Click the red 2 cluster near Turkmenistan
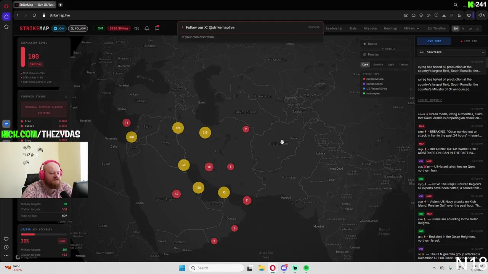The height and width of the screenshot is (274, 488). coord(246,129)
